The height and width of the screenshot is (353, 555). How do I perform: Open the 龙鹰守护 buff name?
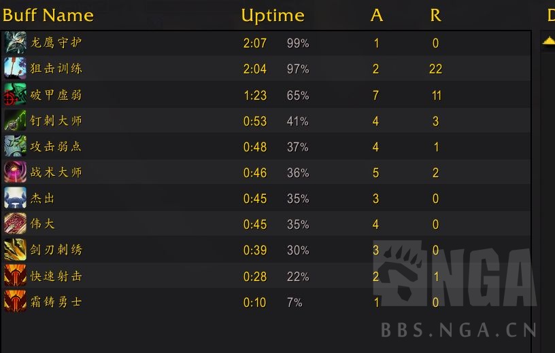(56, 43)
